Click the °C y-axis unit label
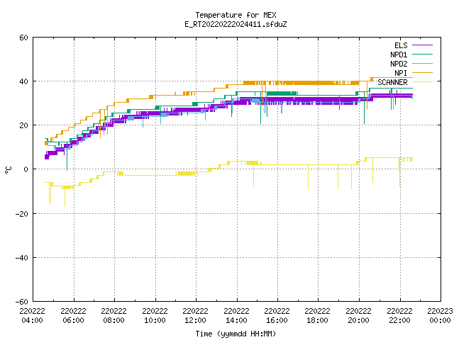Screen dimensions: 454x340 (x=8, y=170)
